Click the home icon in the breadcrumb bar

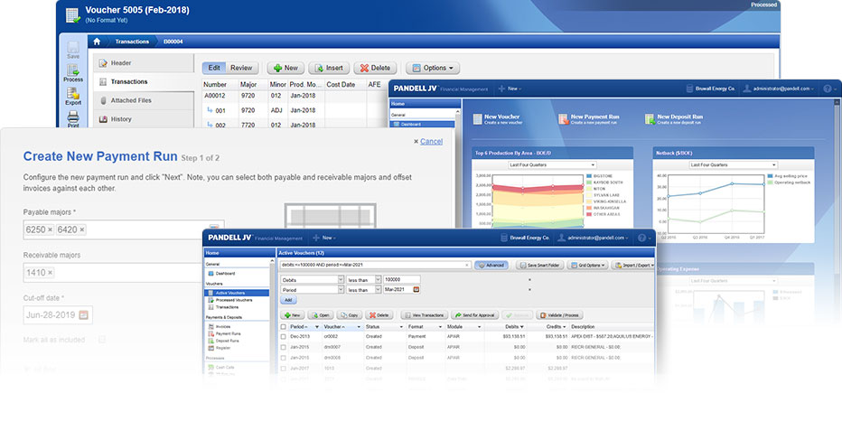pyautogui.click(x=97, y=42)
